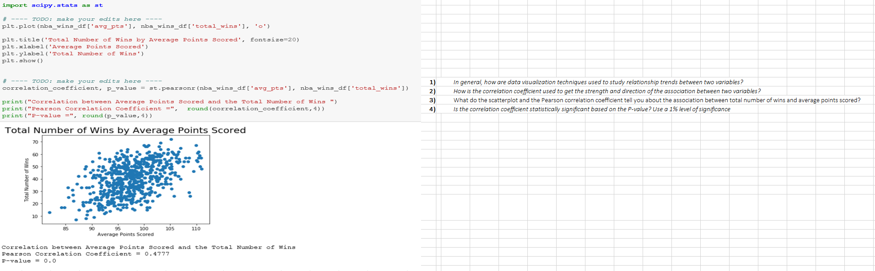Click the output line 'Correlation between Average Points Scored and the Total Number of Wins'
This screenshot has width=875, height=271.
pyautogui.click(x=149, y=248)
